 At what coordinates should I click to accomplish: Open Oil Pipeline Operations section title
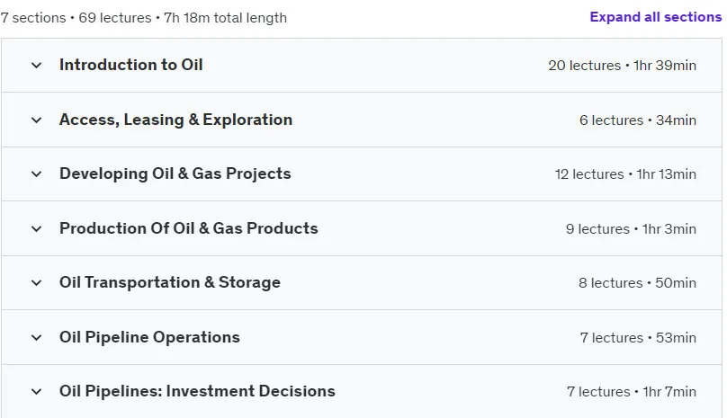(149, 337)
